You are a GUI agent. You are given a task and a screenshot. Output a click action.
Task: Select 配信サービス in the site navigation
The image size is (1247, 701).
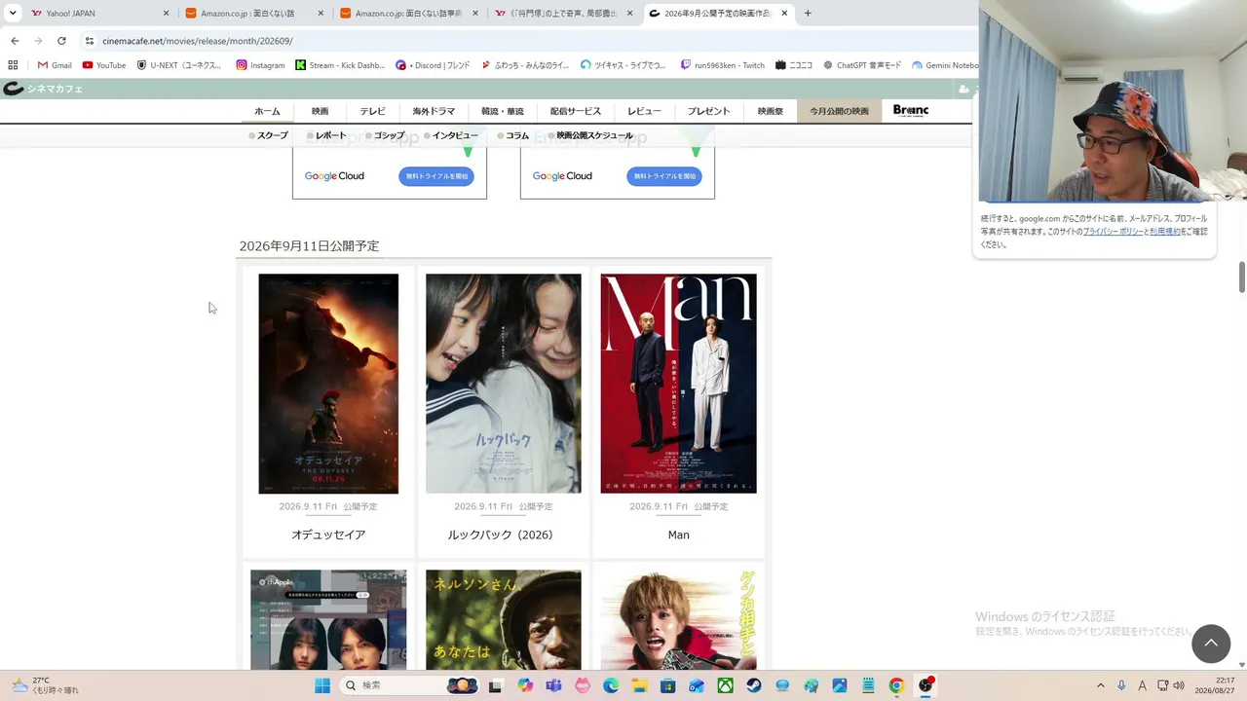point(576,111)
